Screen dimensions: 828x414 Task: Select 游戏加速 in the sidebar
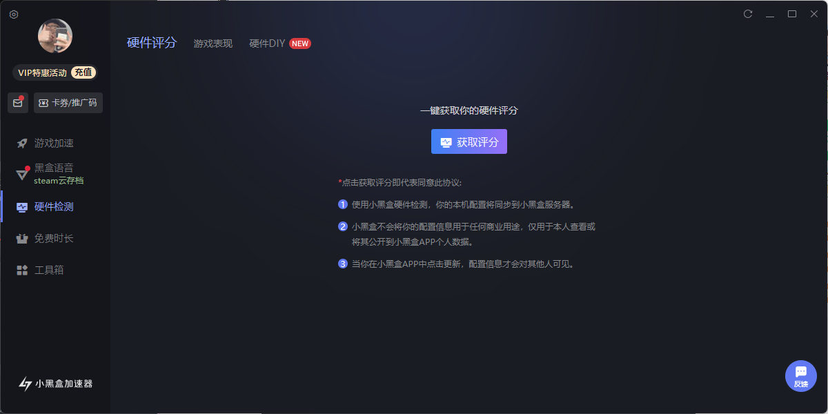[54, 143]
